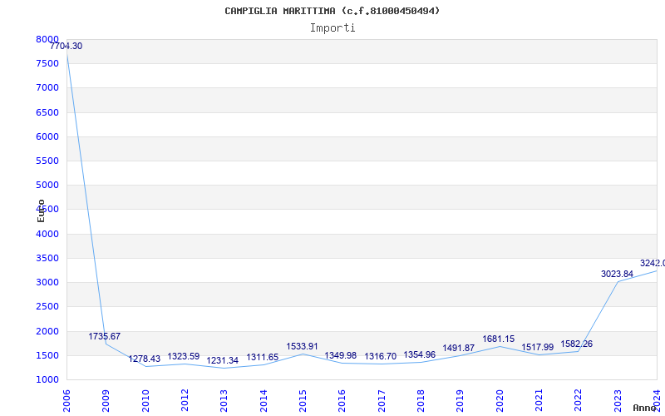Select the 1323.59 data label
Screen dimensions: 665x416
point(183,357)
